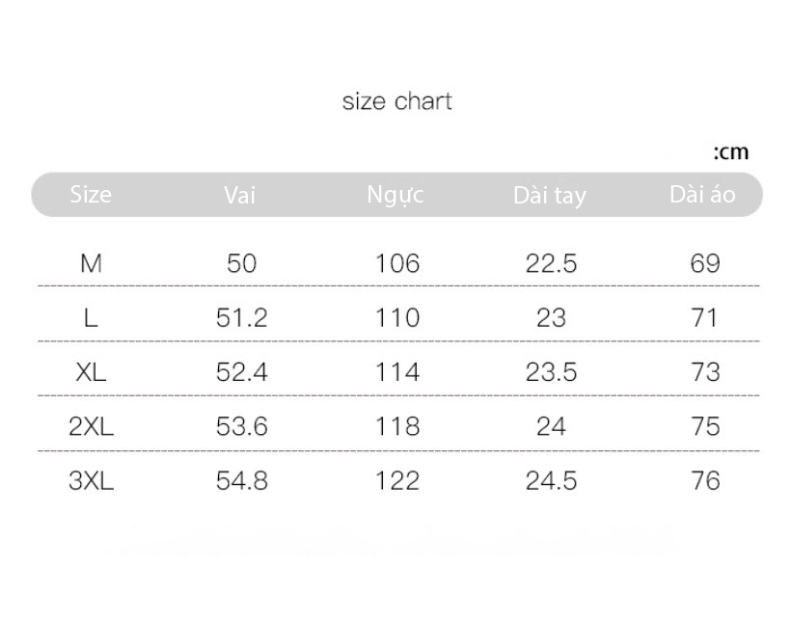The height and width of the screenshot is (622, 792).
Task: Select the Vai column header
Action: pyautogui.click(x=240, y=195)
